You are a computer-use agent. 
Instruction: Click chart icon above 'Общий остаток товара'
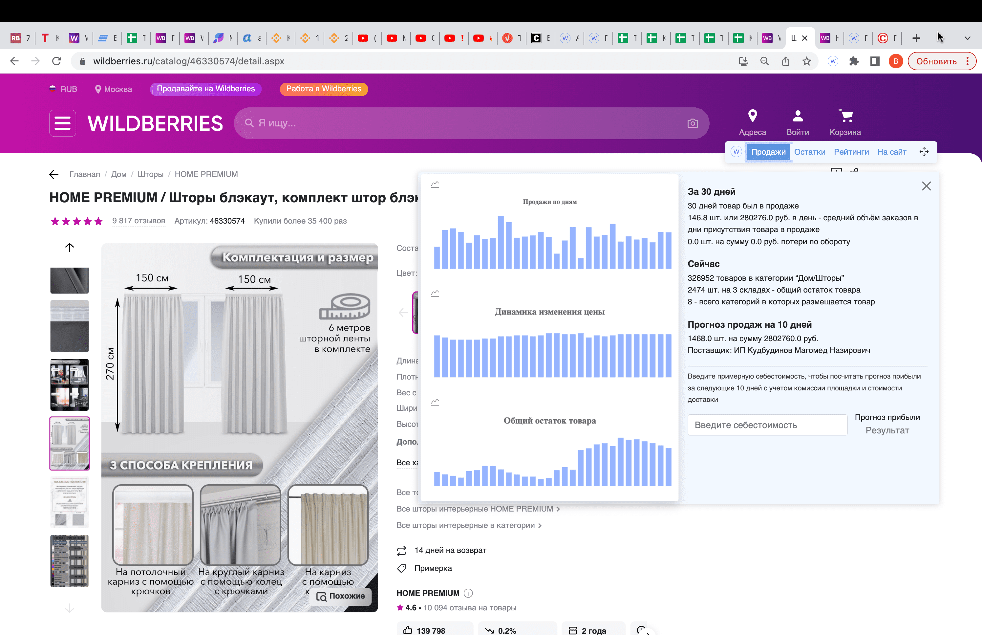(x=435, y=402)
